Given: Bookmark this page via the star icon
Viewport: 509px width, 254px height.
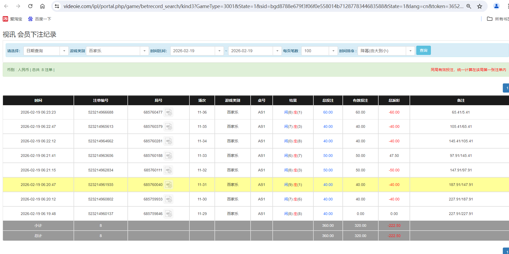Looking at the screenshot, I should pyautogui.click(x=480, y=6).
